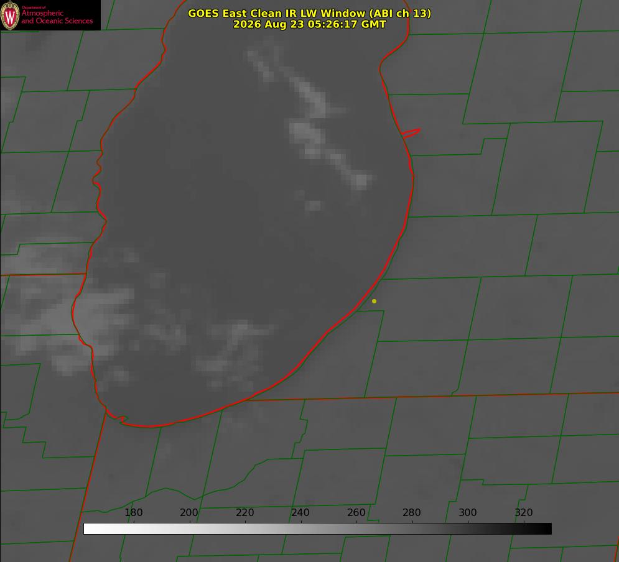Open the Atmospheric and Oceanic Sciences link

(57, 17)
